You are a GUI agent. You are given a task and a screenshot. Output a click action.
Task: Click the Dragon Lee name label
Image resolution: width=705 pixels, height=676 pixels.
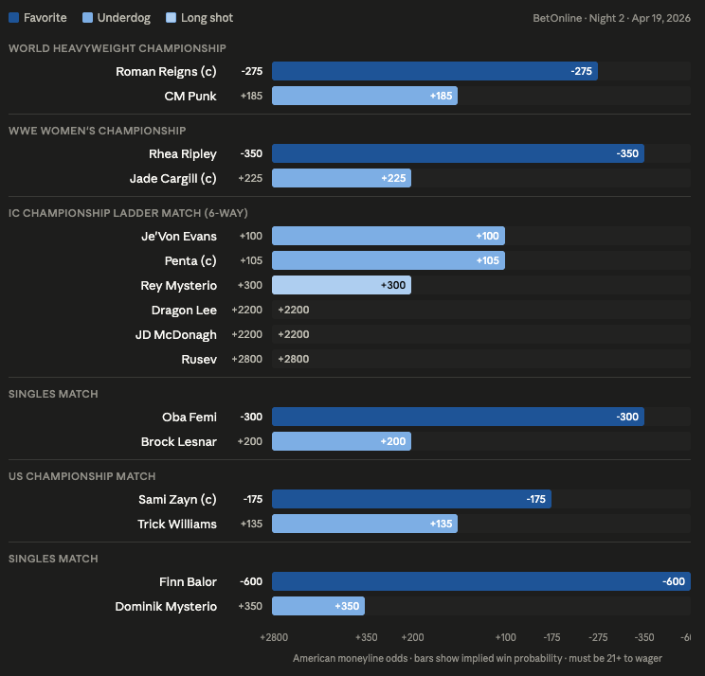tap(184, 310)
